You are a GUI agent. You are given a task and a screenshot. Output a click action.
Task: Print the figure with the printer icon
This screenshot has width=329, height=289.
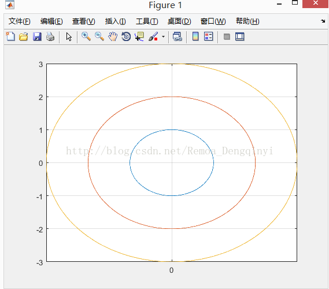50,36
